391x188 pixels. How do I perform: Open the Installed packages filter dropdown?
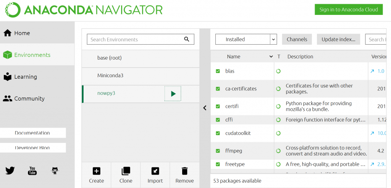[246, 39]
